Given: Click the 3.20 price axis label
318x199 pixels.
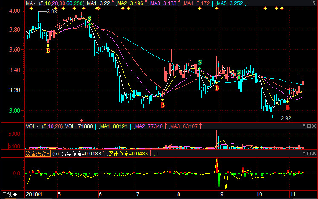Looking at the screenshot, I should tap(15, 90).
